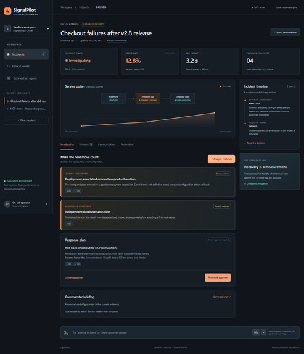
Task: Switch to the Investigation tab
Action: [x=67, y=145]
